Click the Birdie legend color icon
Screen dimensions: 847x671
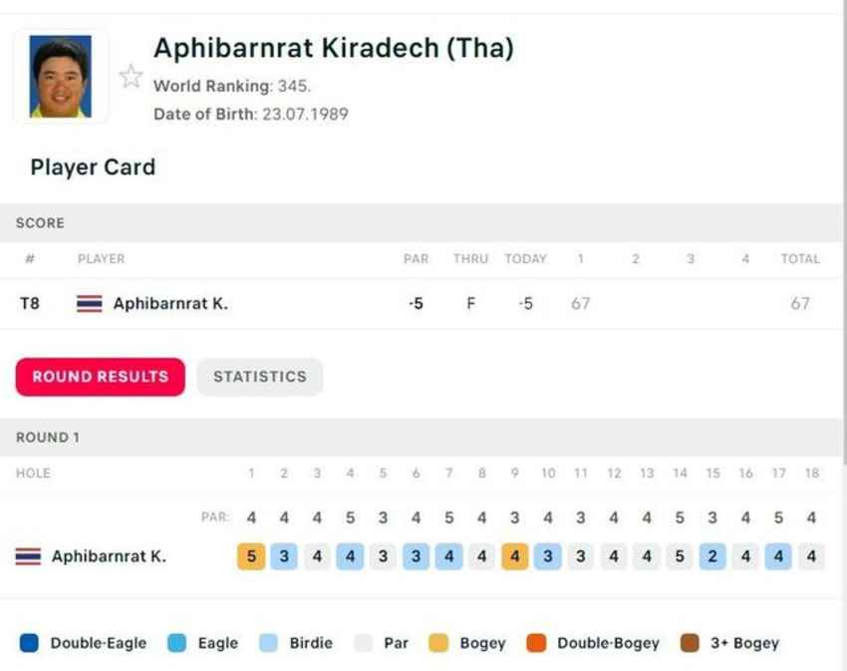tap(268, 643)
